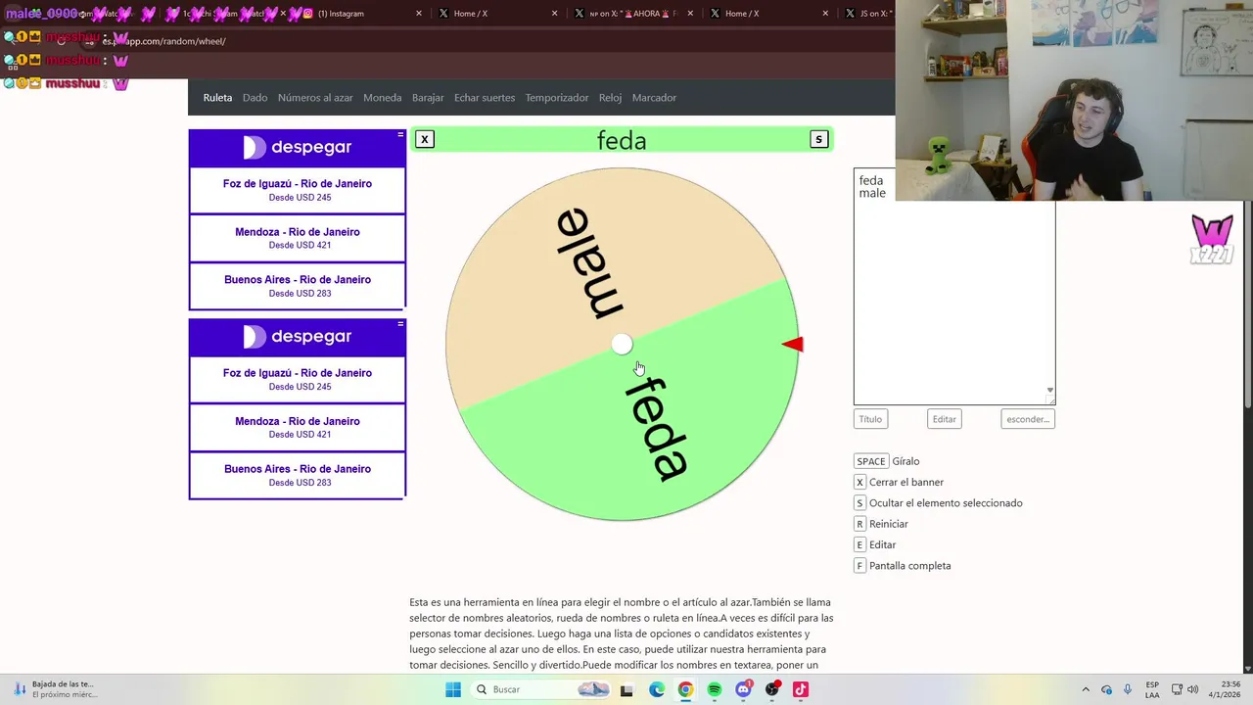Open Spotify from the taskbar
This screenshot has height=705, width=1253.
click(715, 689)
